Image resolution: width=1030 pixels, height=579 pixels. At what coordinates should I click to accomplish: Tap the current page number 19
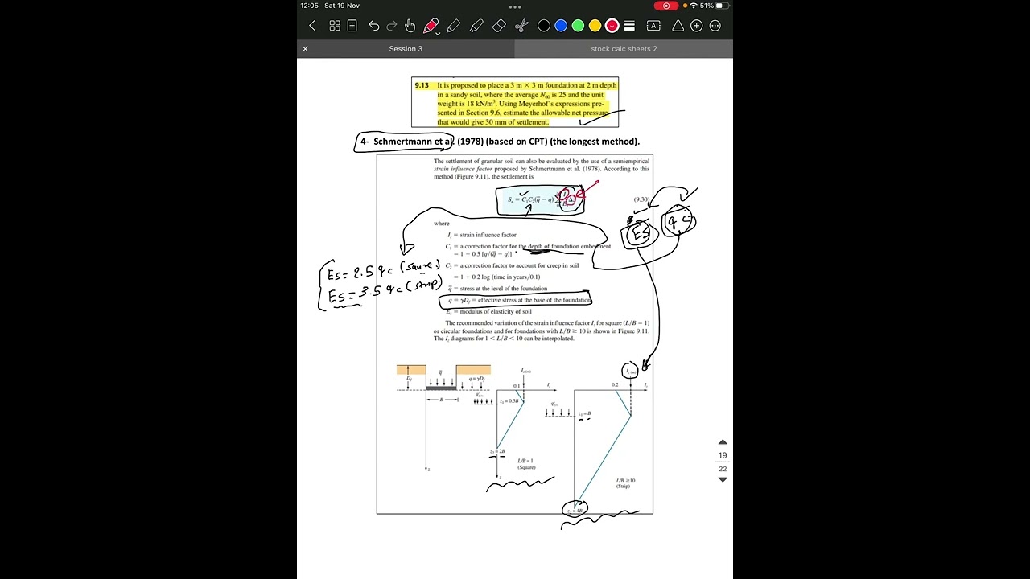[723, 455]
